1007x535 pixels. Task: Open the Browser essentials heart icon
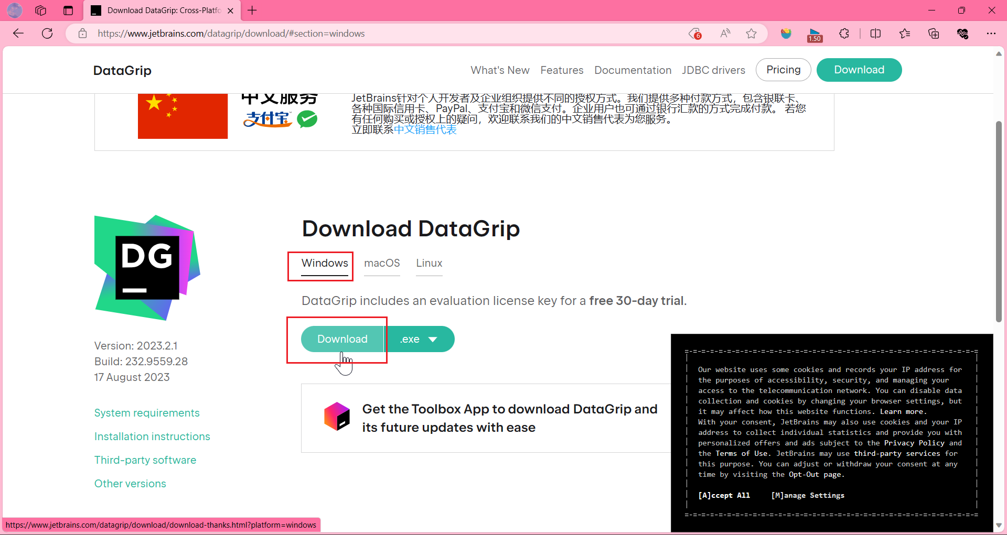962,34
